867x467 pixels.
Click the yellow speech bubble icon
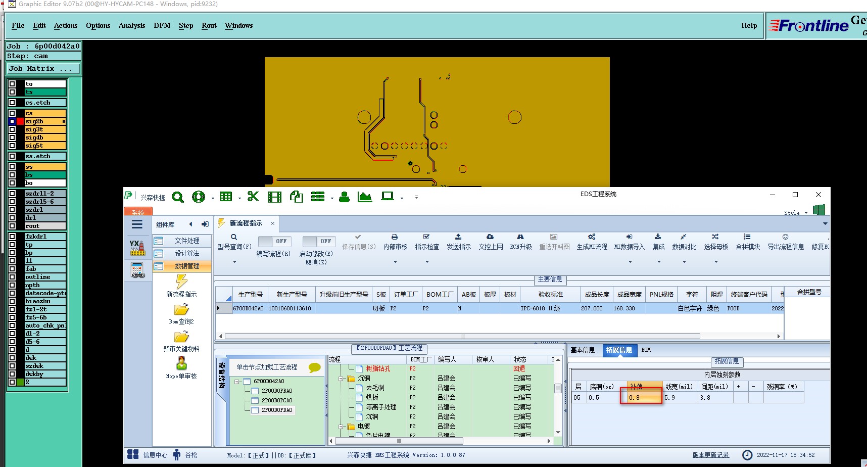314,367
